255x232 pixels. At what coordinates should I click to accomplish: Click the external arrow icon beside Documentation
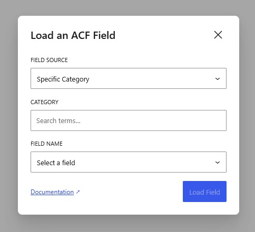click(78, 192)
